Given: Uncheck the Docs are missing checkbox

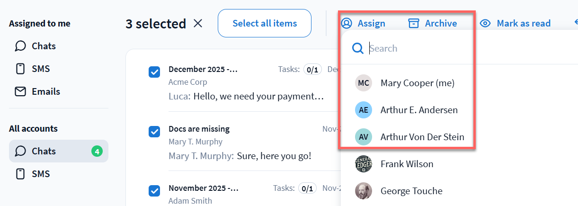Looking at the screenshot, I should point(154,131).
